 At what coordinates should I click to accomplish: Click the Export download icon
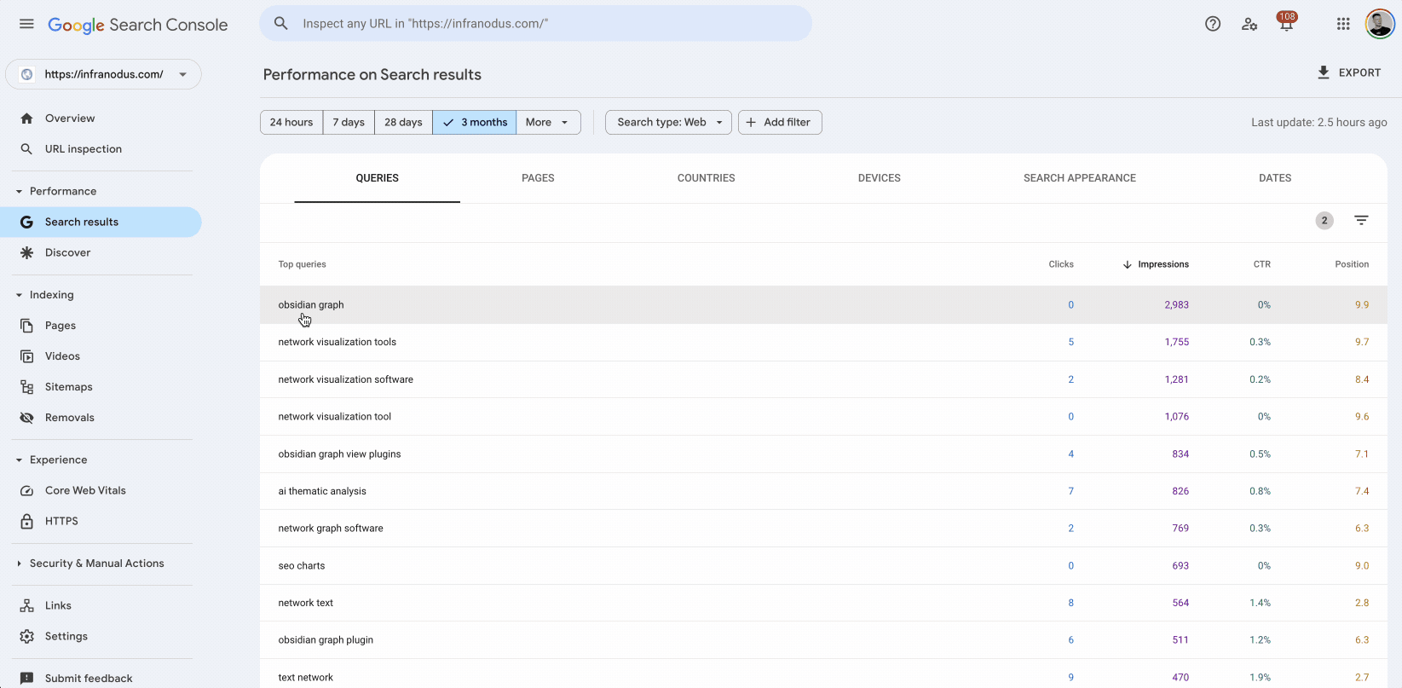[1324, 72]
